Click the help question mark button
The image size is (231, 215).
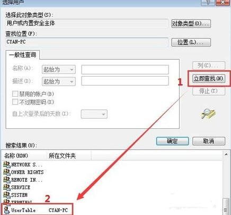(208, 3)
